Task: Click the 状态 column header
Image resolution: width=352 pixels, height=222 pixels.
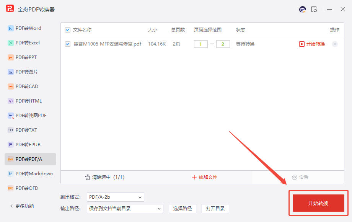Action: point(240,30)
